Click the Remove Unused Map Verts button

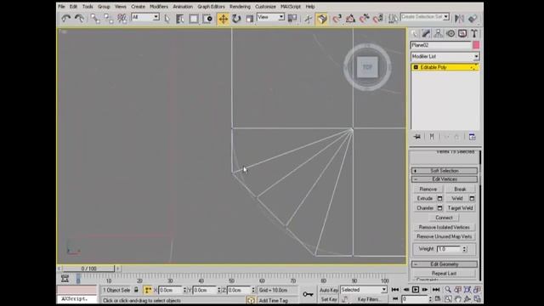pos(444,236)
